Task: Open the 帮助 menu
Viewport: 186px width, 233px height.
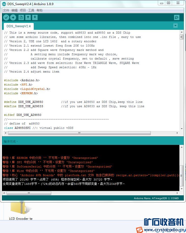Action: 40,10
